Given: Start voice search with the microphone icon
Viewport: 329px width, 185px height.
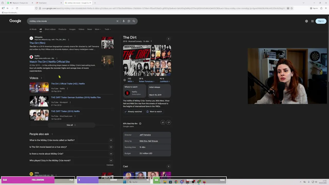Looking at the screenshot, I should click(x=124, y=21).
